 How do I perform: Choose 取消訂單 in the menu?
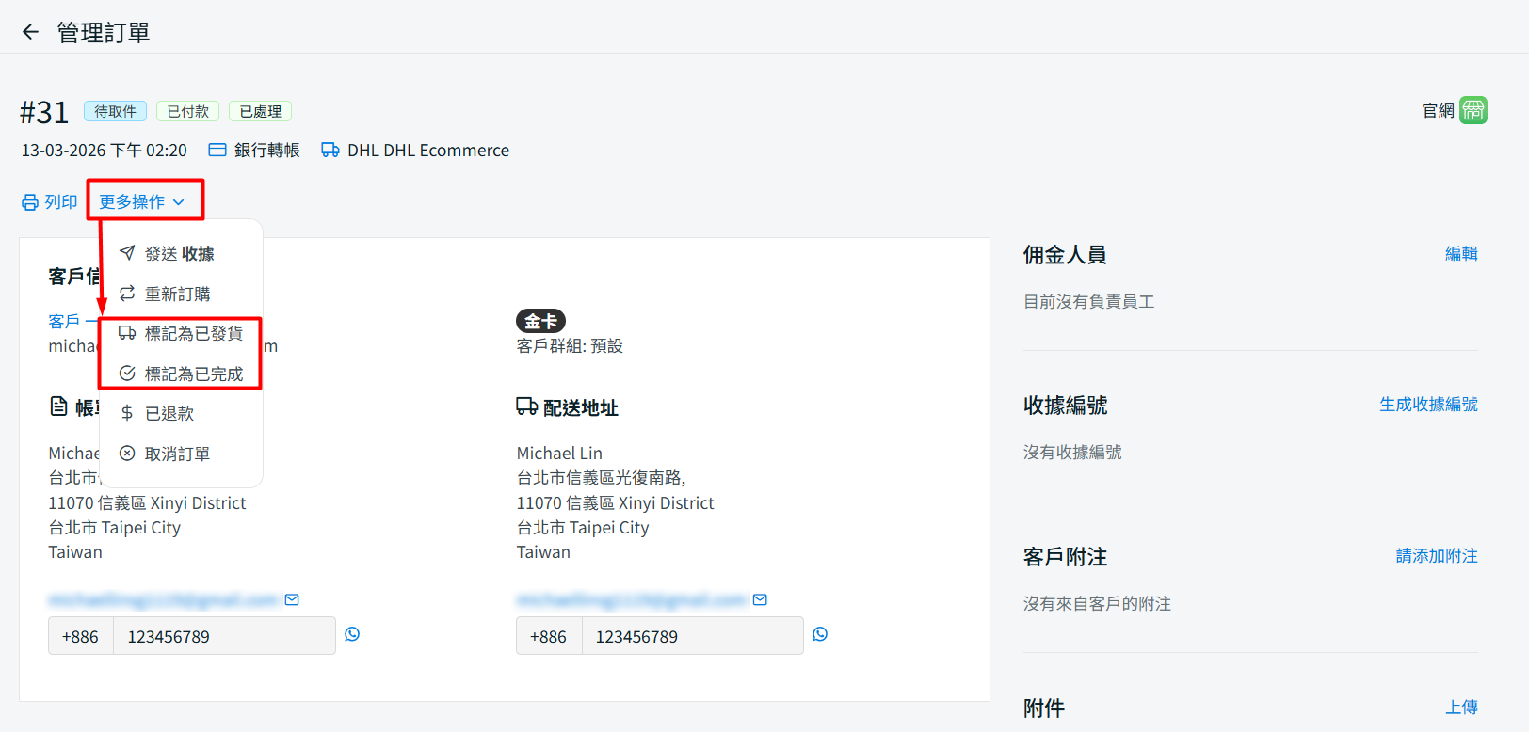coord(177,454)
